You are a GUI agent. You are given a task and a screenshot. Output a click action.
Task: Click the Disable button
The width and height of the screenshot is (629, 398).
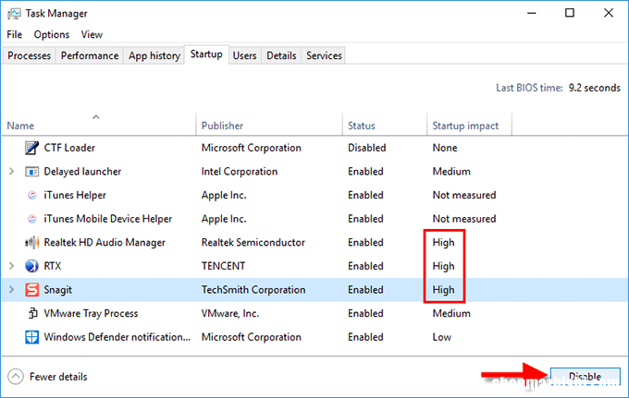[585, 377]
